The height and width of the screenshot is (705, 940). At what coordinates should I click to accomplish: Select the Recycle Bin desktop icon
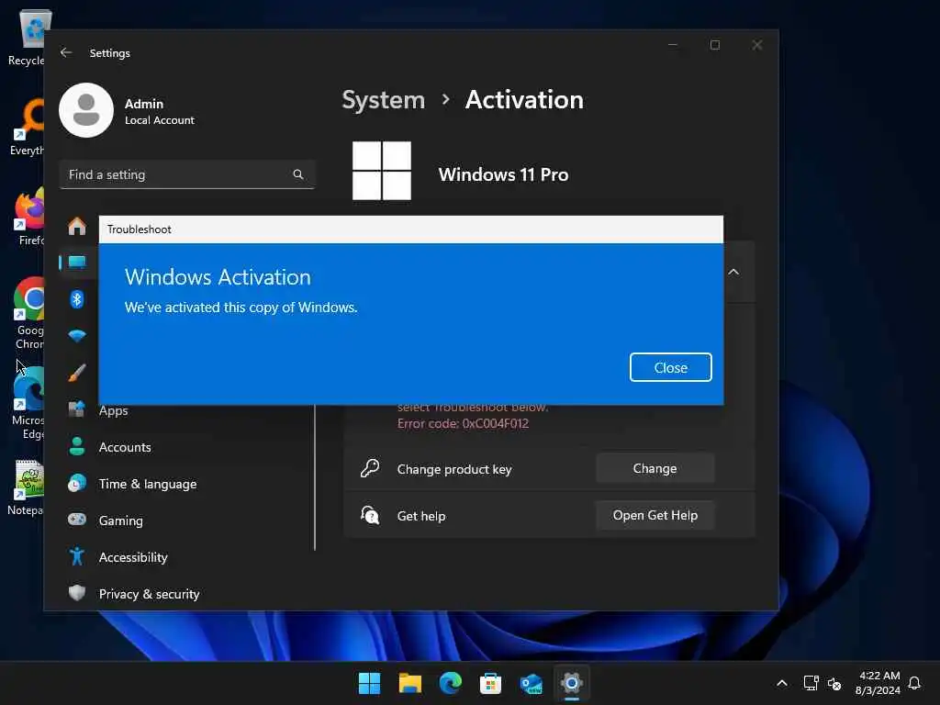point(28,37)
